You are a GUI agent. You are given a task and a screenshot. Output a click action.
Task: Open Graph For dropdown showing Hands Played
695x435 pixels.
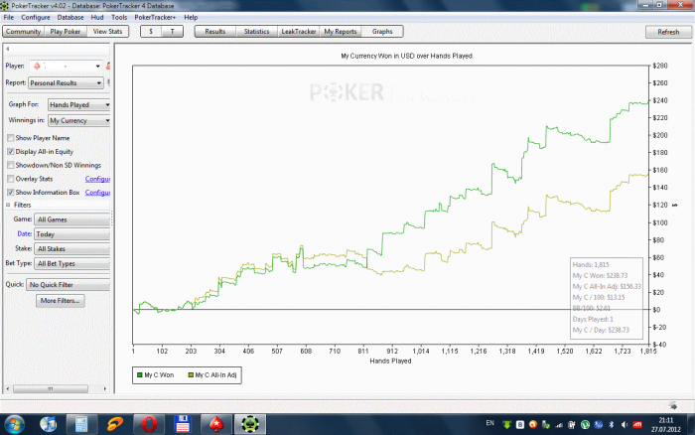pos(78,104)
